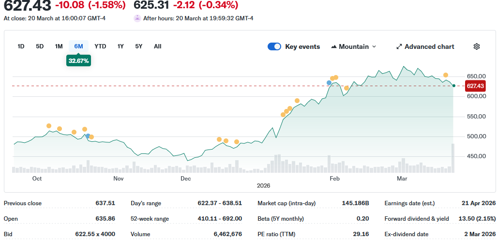Click the after hours moon icon

[137, 18]
